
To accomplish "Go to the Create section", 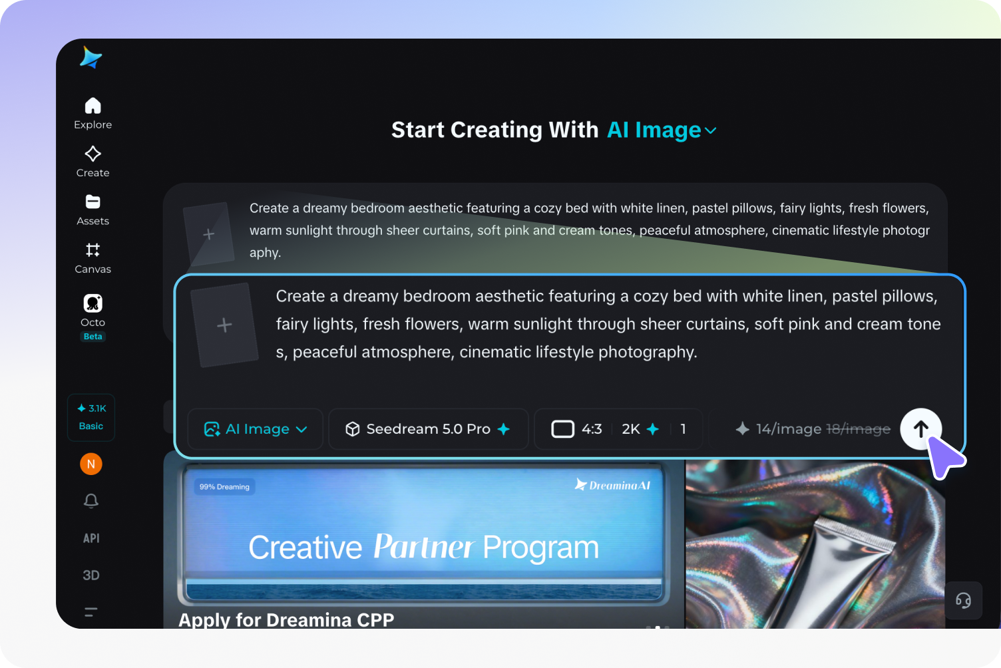I will pos(93,162).
